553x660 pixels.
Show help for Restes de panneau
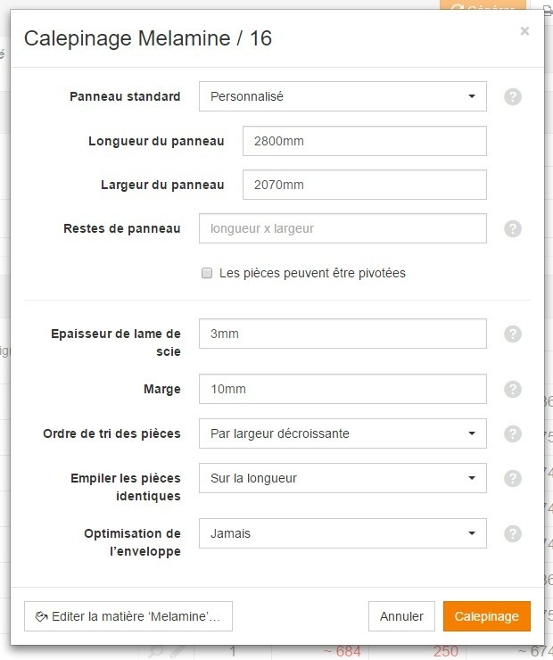coord(513,228)
